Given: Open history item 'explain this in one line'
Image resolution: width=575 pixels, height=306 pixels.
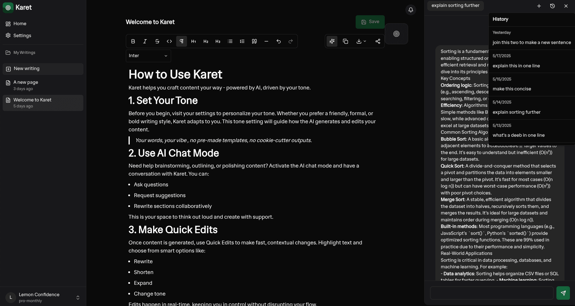Looking at the screenshot, I should point(532,66).
